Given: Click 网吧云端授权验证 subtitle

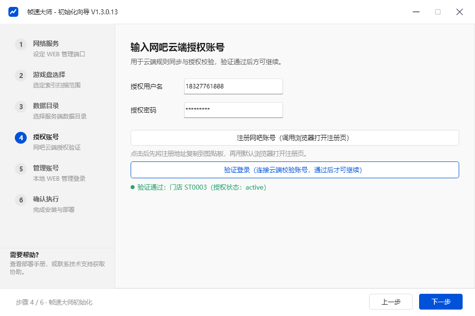Looking at the screenshot, I should click(56, 148).
